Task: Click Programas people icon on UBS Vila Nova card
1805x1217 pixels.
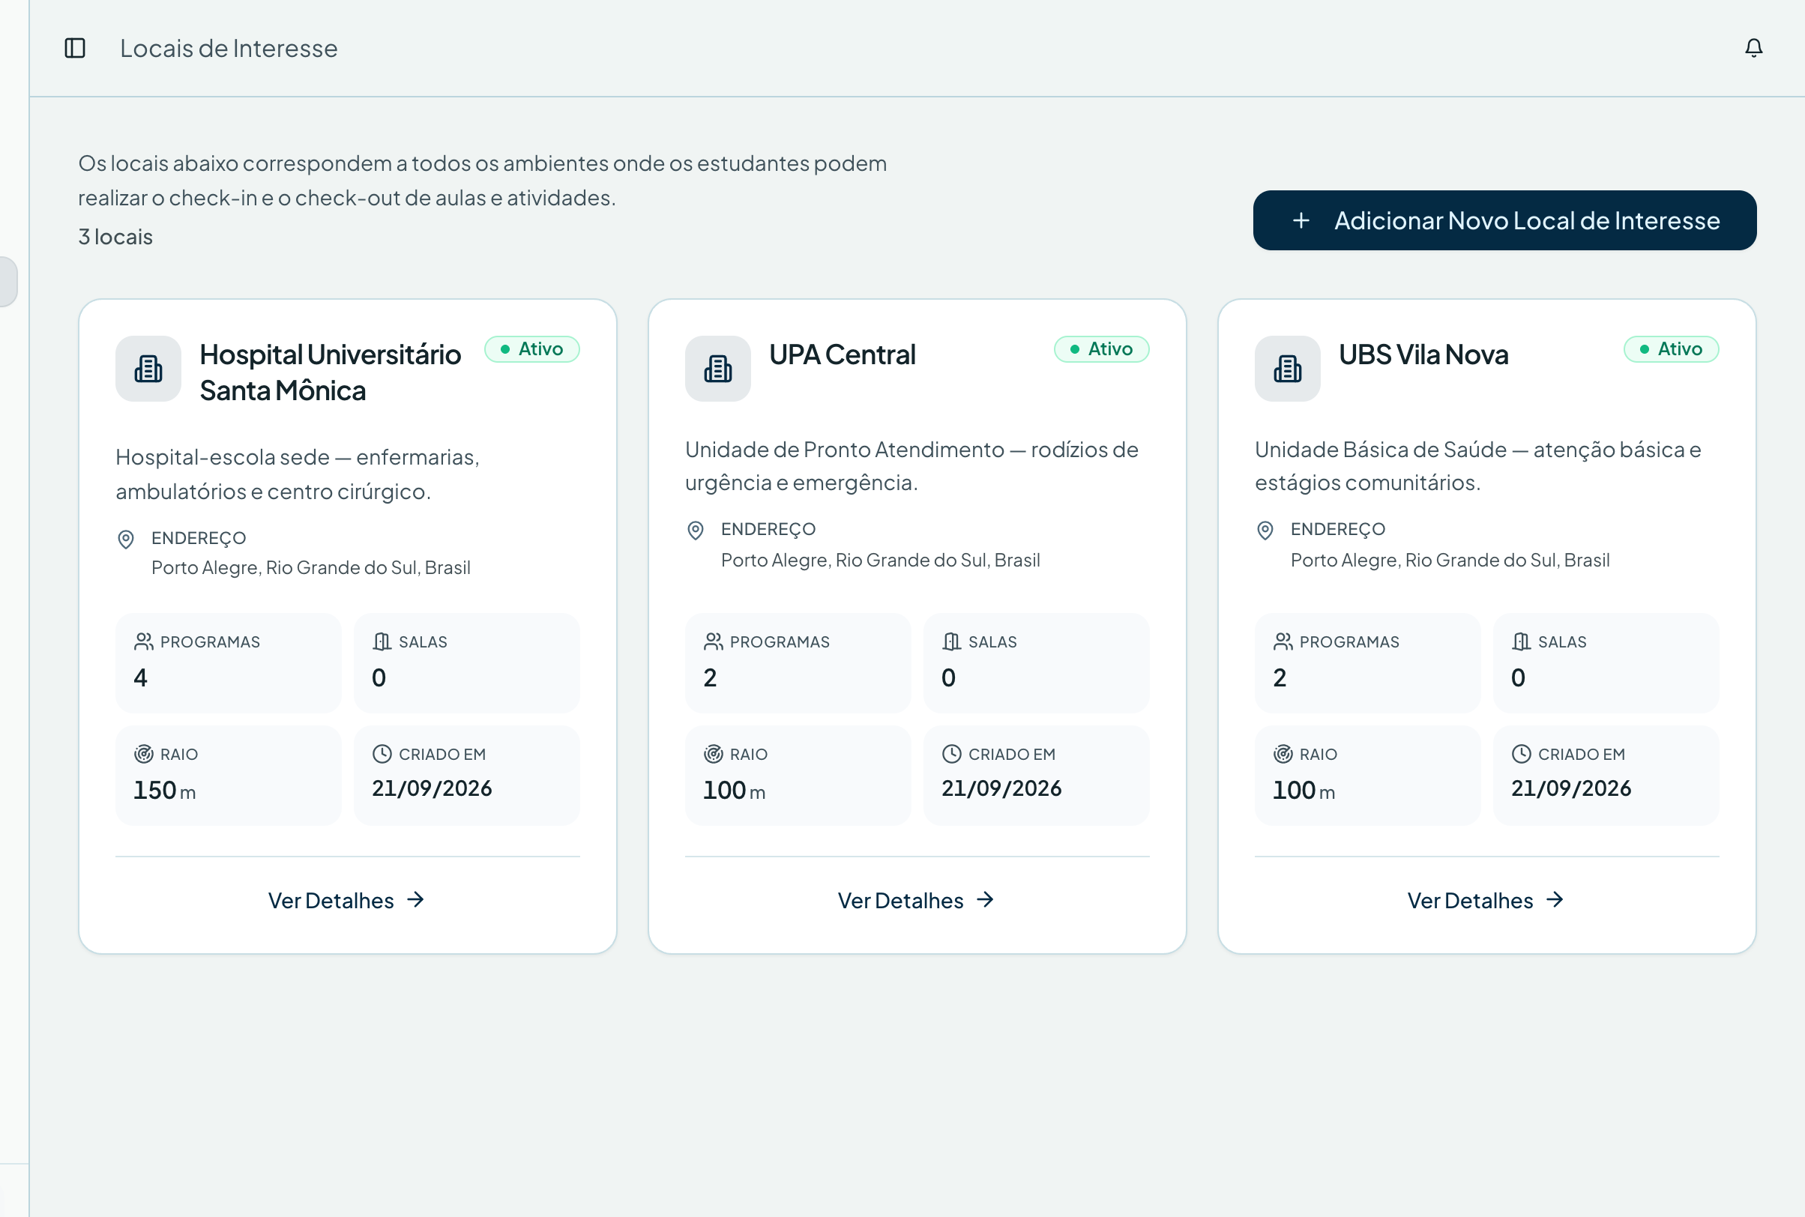Action: tap(1283, 642)
